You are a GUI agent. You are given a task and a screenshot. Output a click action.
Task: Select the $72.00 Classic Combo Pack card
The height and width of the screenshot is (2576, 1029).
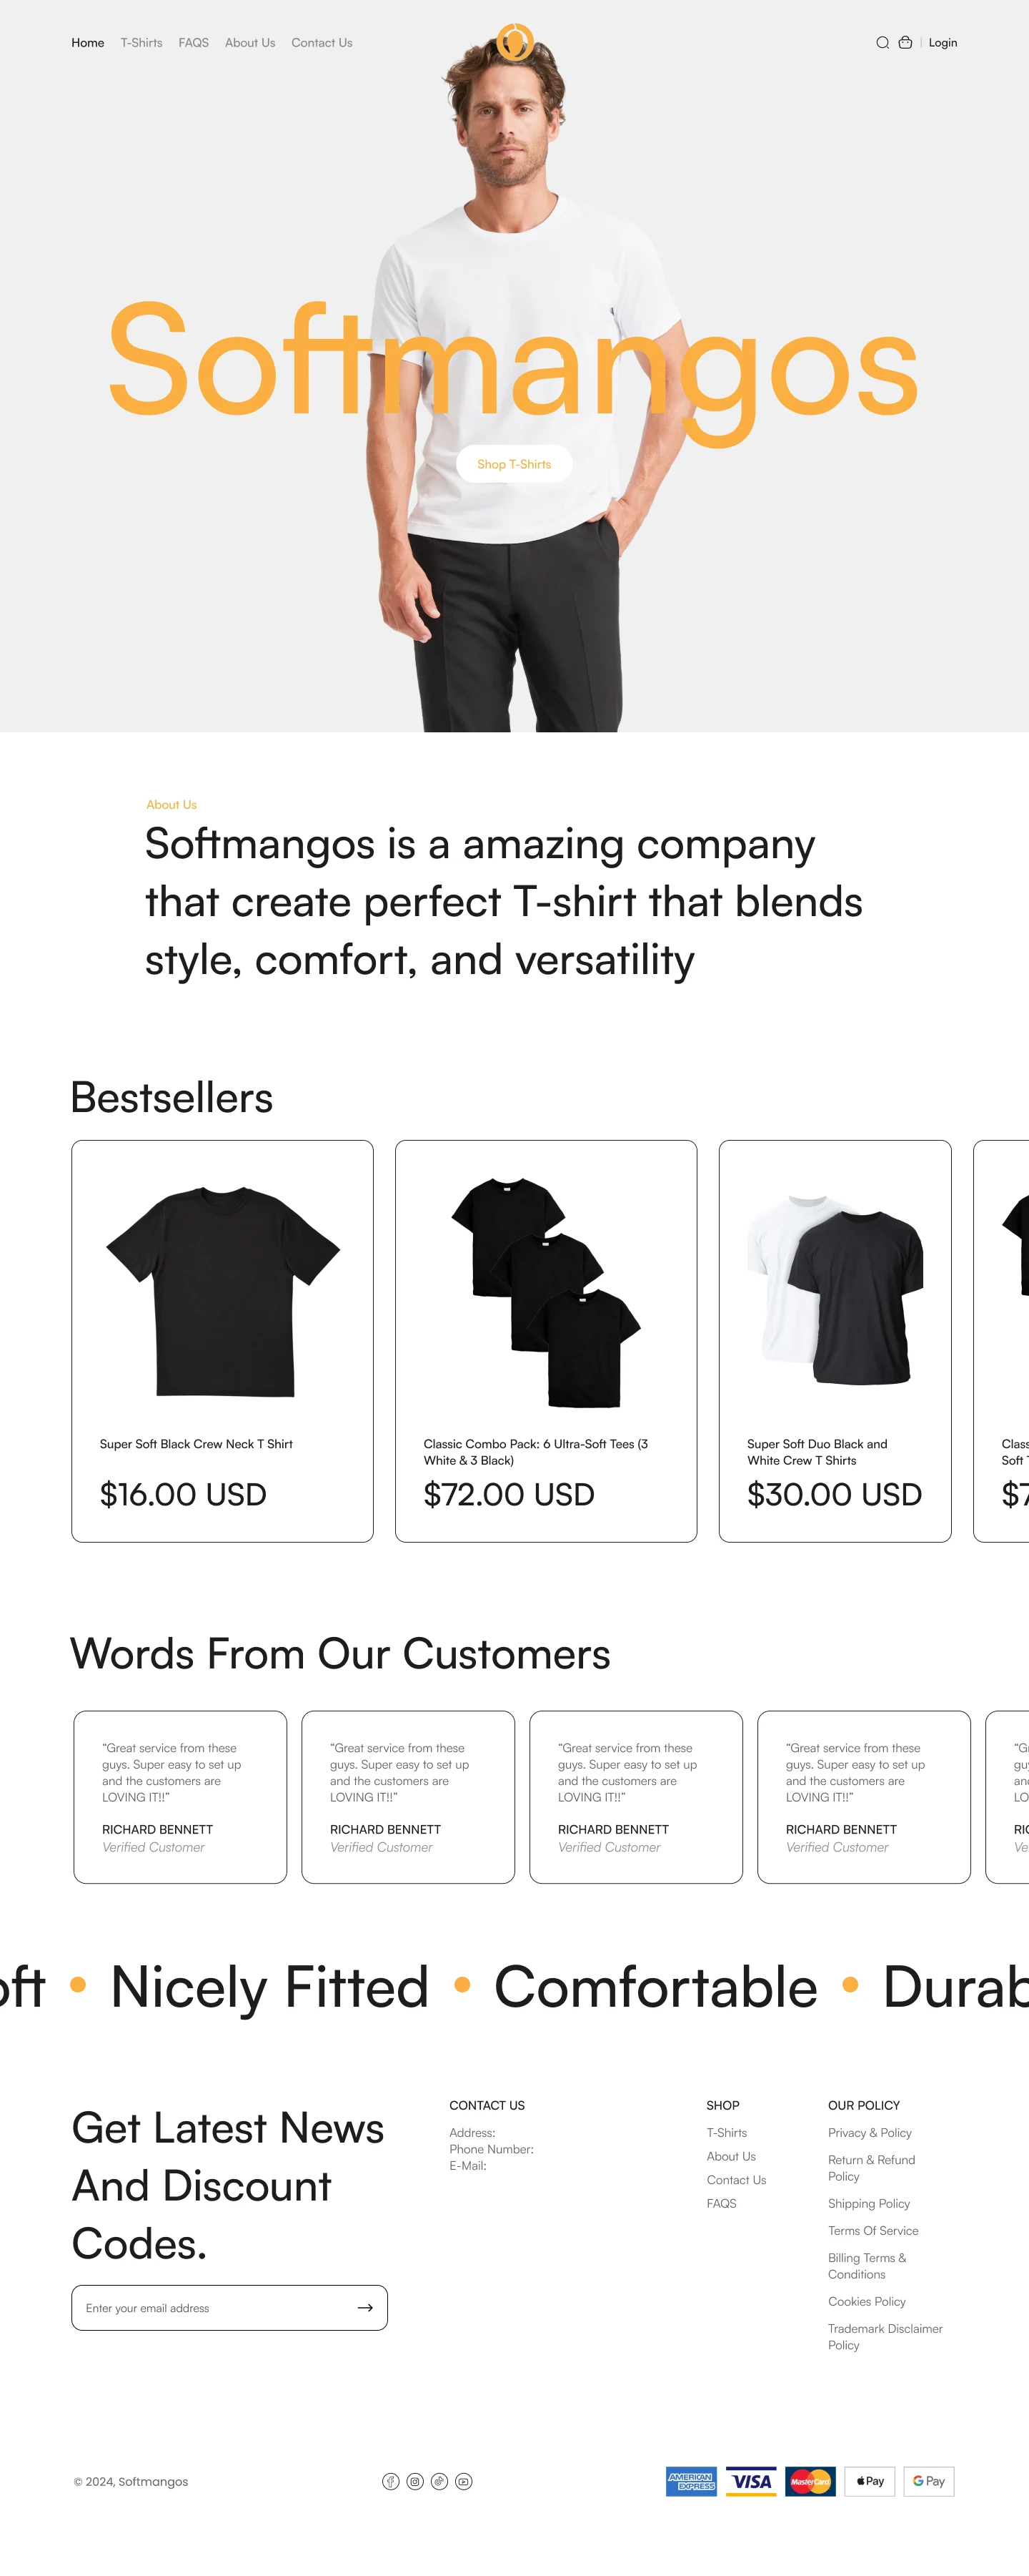(545, 1340)
